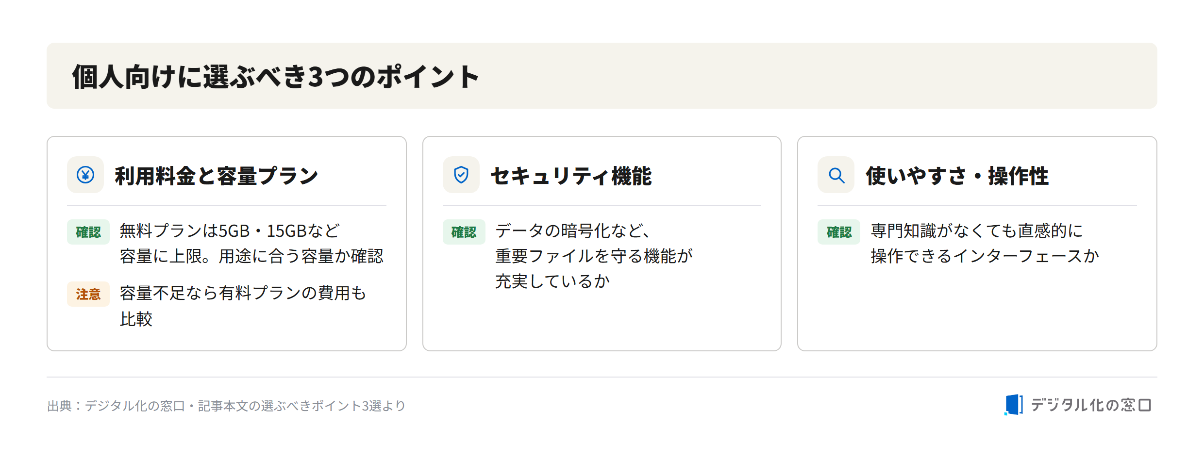Select the 使いやすさ・操作性 heading
The height and width of the screenshot is (461, 1204).
pyautogui.click(x=957, y=176)
